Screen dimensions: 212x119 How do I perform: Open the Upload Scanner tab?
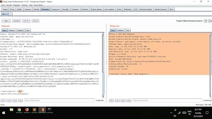(x=161, y=9)
